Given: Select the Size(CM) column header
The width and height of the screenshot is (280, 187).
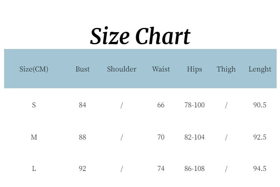Looking at the screenshot, I should coord(34,69).
